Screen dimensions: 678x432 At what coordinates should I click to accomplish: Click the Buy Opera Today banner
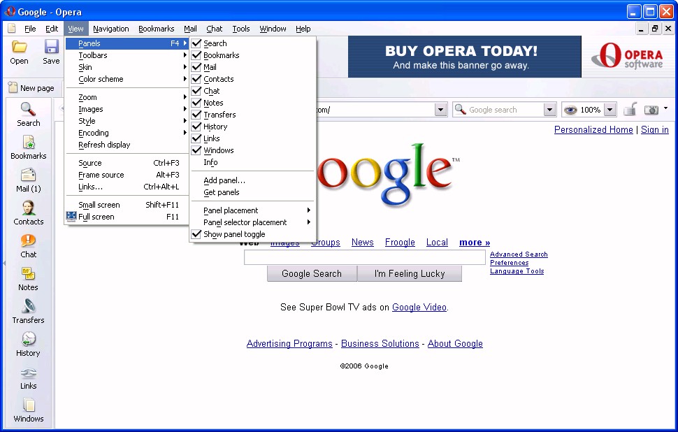tap(464, 57)
